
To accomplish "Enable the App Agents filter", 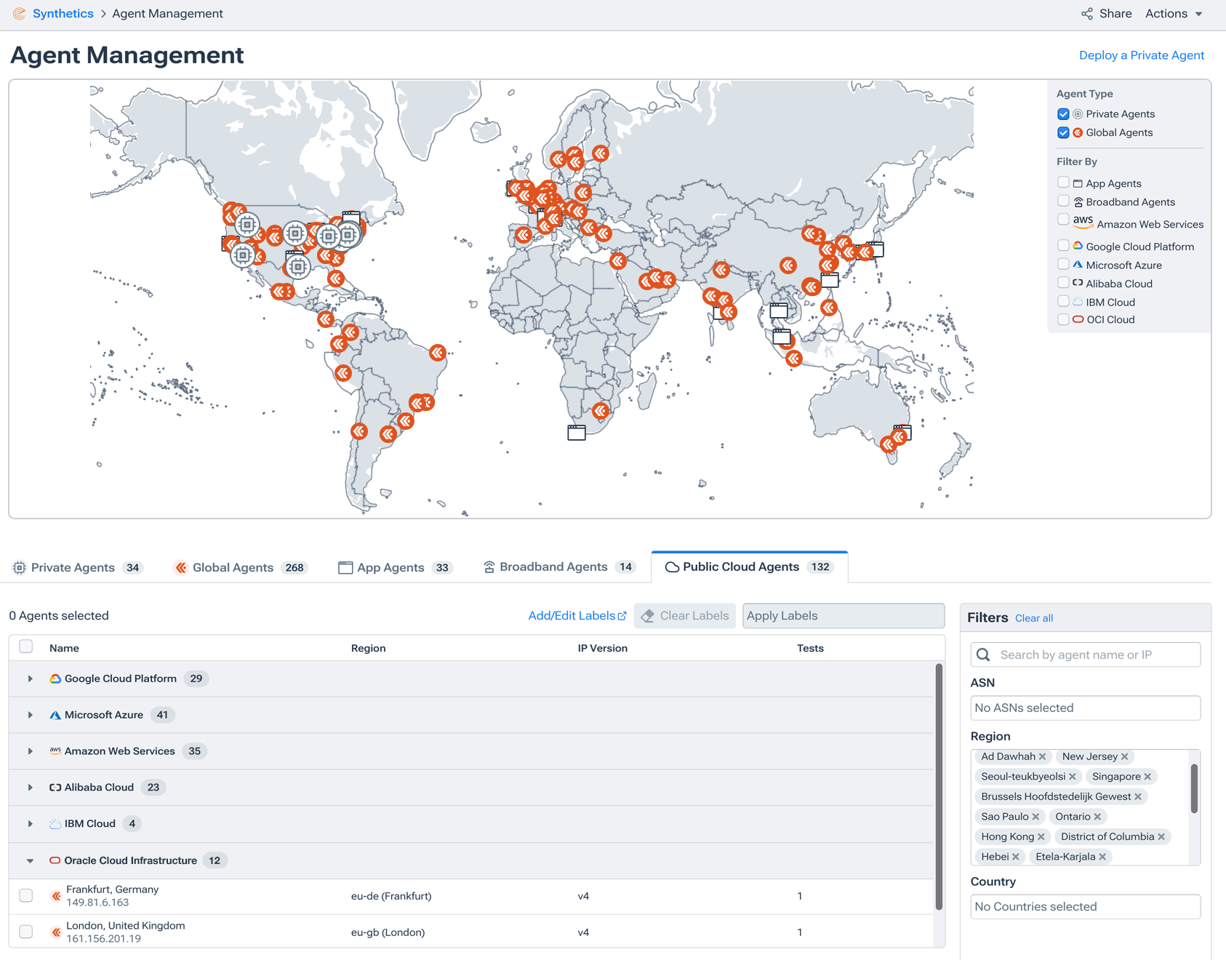I will (x=1063, y=183).
